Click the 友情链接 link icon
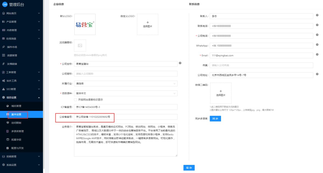The image size is (323, 173). pos(3,64)
